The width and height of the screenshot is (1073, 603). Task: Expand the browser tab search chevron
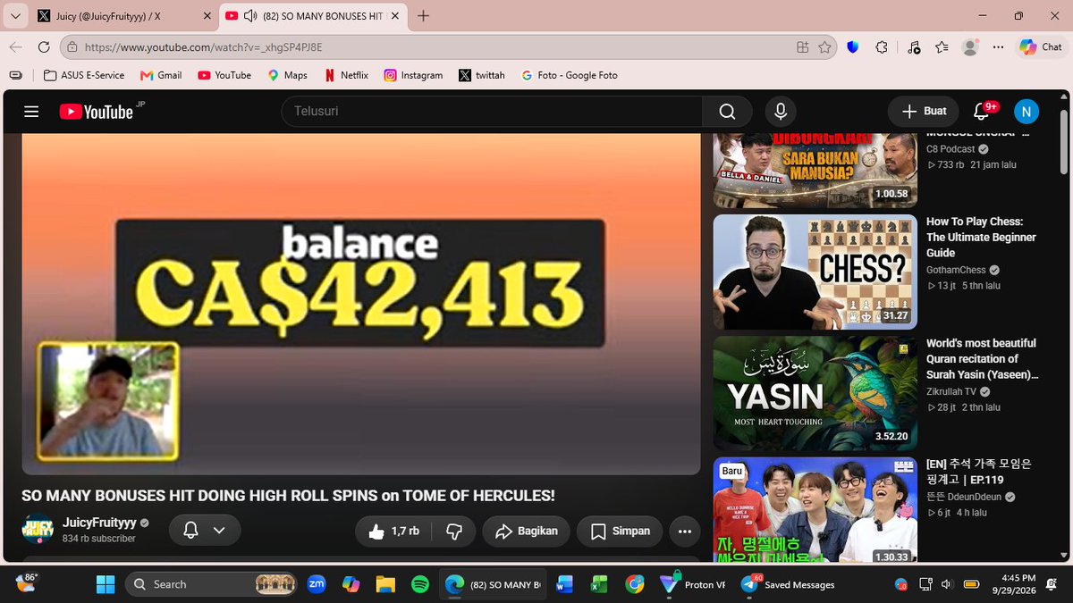pyautogui.click(x=15, y=16)
